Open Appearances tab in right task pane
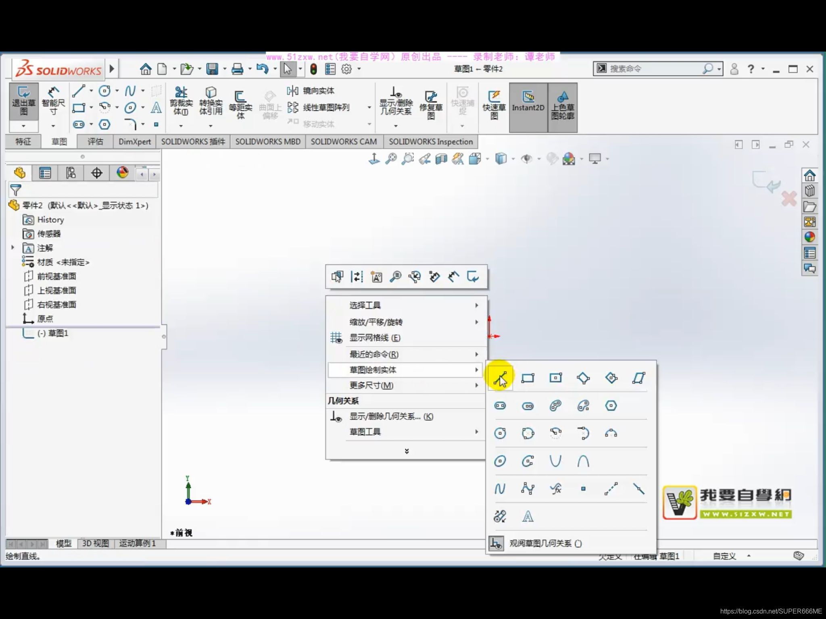Viewport: 826px width, 619px height. (809, 237)
